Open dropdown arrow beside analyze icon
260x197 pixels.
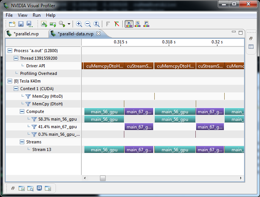[x=69, y=24]
